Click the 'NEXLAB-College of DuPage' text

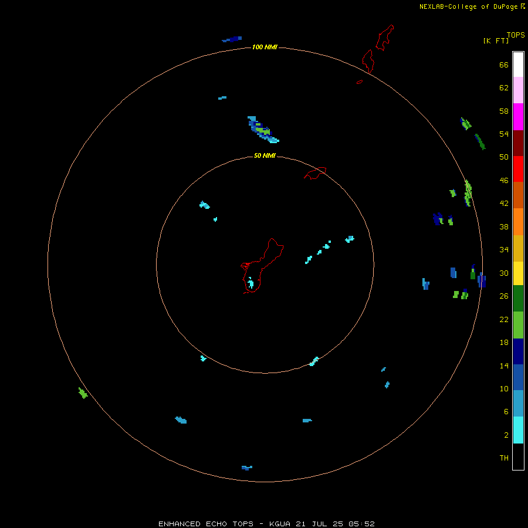coord(468,6)
